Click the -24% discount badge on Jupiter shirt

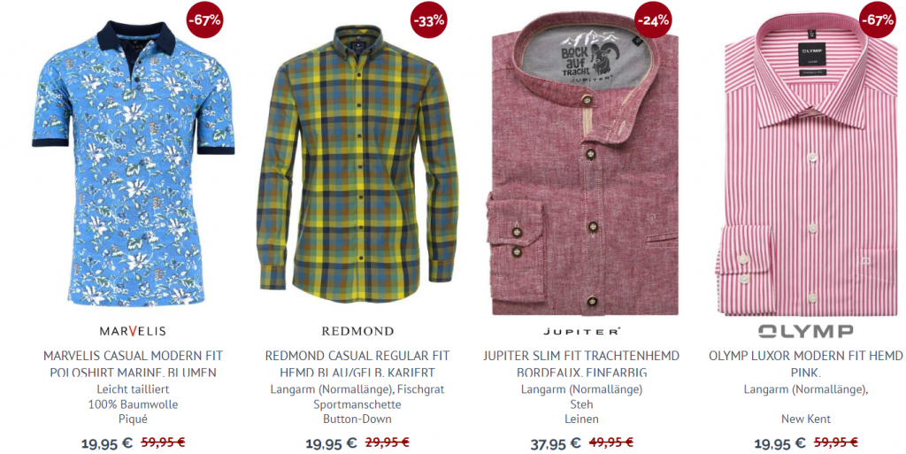653,20
